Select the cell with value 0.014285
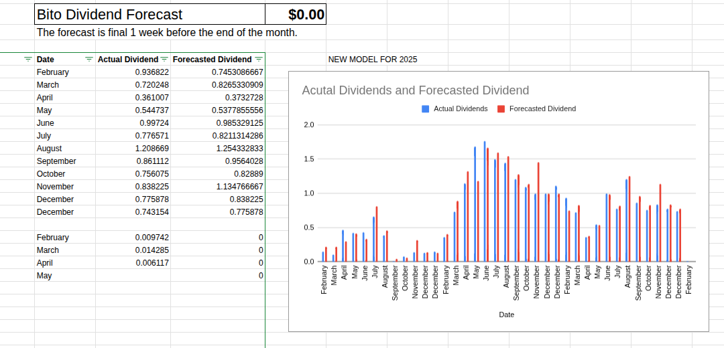This screenshot has width=724, height=348. (x=133, y=250)
